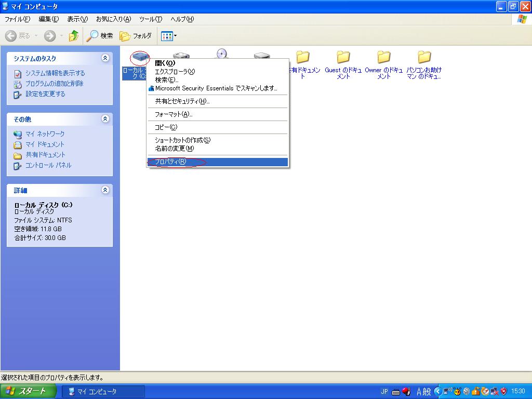Choose 検索(E)... in context menu
532x399 pixels.
218,80
